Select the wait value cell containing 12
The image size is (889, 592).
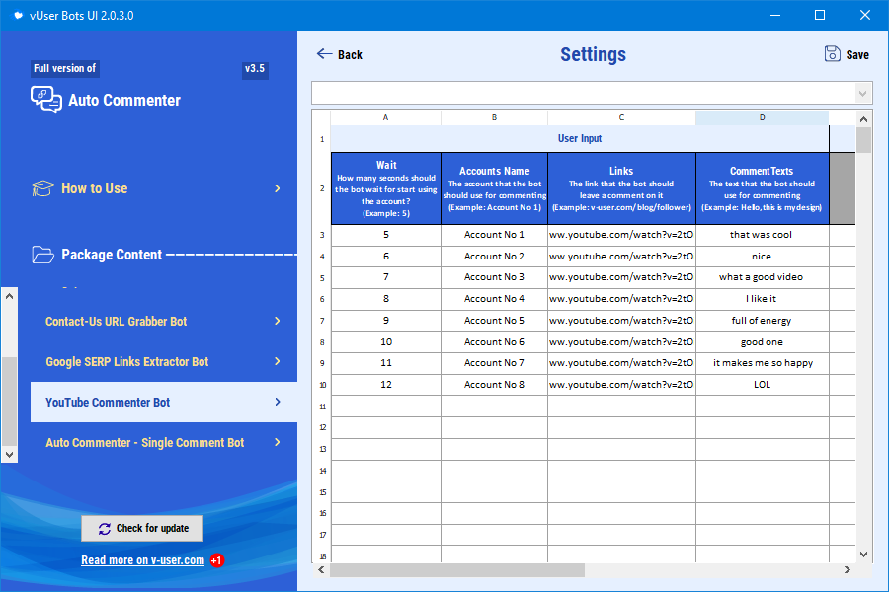pos(386,385)
